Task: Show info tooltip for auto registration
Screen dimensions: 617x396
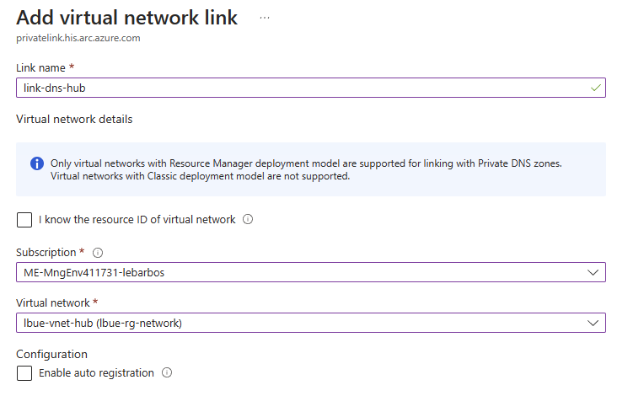Action: pyautogui.click(x=167, y=372)
